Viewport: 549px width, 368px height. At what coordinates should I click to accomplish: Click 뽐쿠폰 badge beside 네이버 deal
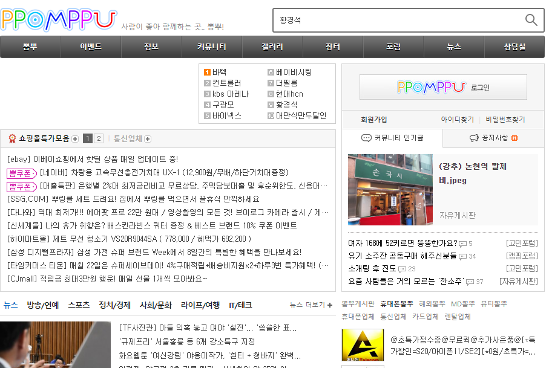coord(22,173)
